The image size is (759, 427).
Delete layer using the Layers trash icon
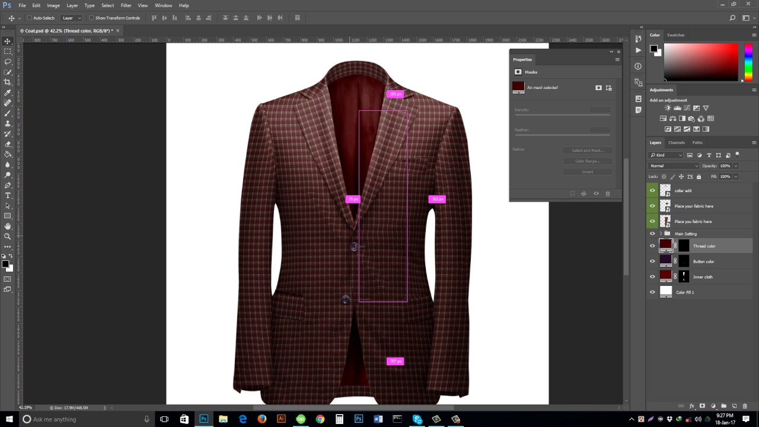click(745, 406)
